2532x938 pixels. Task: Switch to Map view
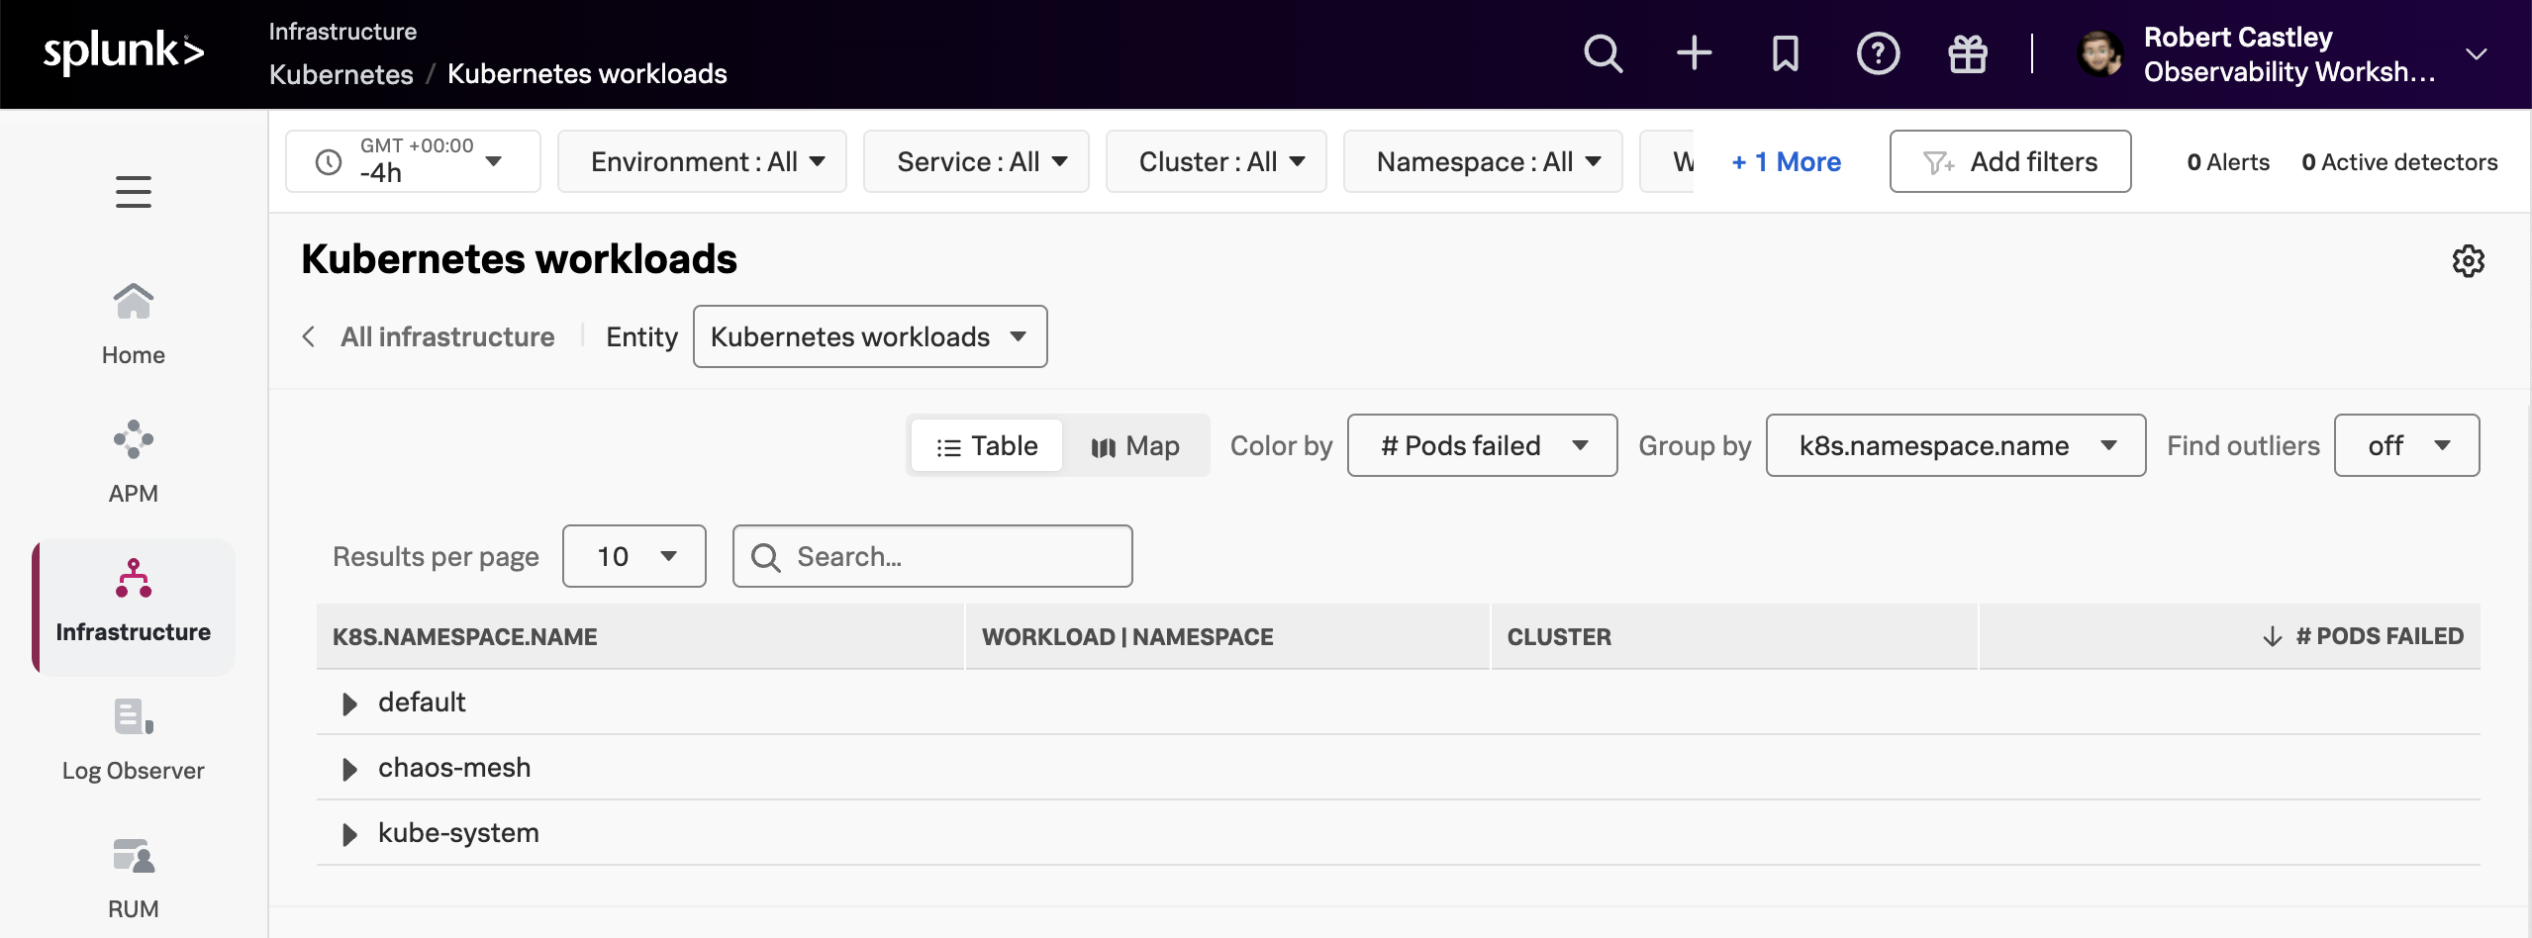(1135, 446)
